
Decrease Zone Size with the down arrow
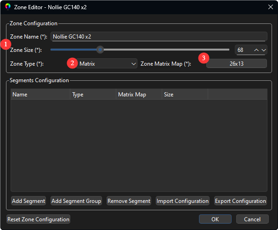264,50
